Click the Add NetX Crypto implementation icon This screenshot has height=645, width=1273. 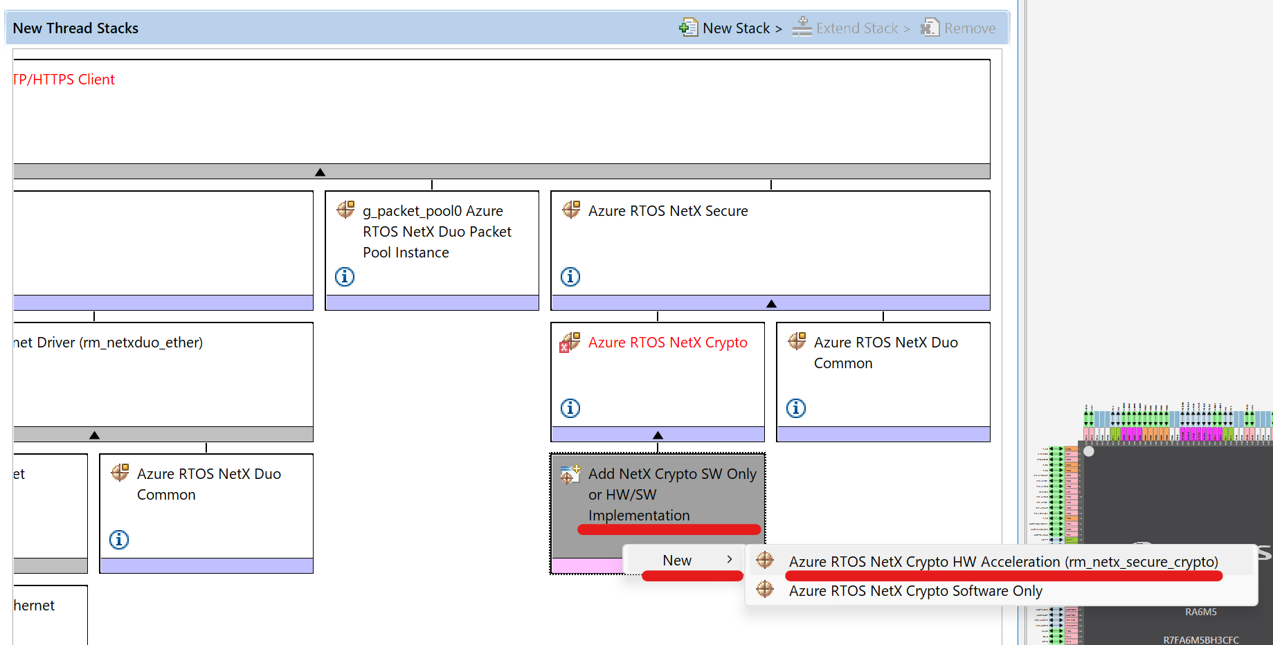pos(570,474)
